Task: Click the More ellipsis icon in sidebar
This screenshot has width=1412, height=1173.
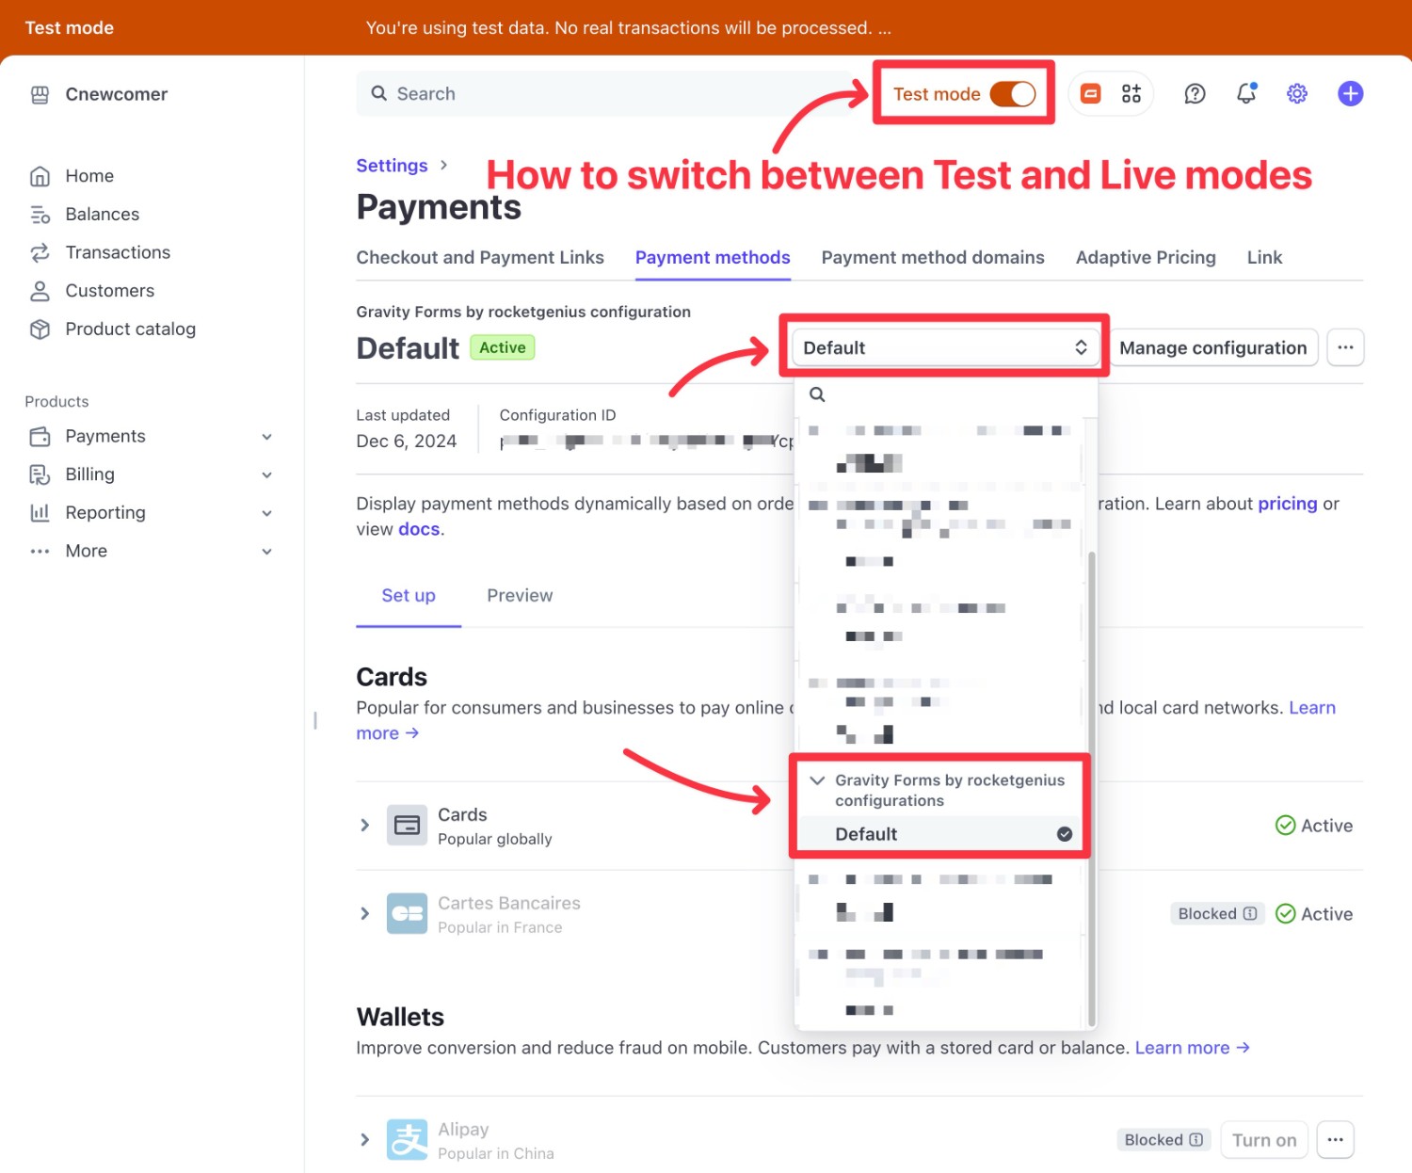Action: tap(40, 552)
